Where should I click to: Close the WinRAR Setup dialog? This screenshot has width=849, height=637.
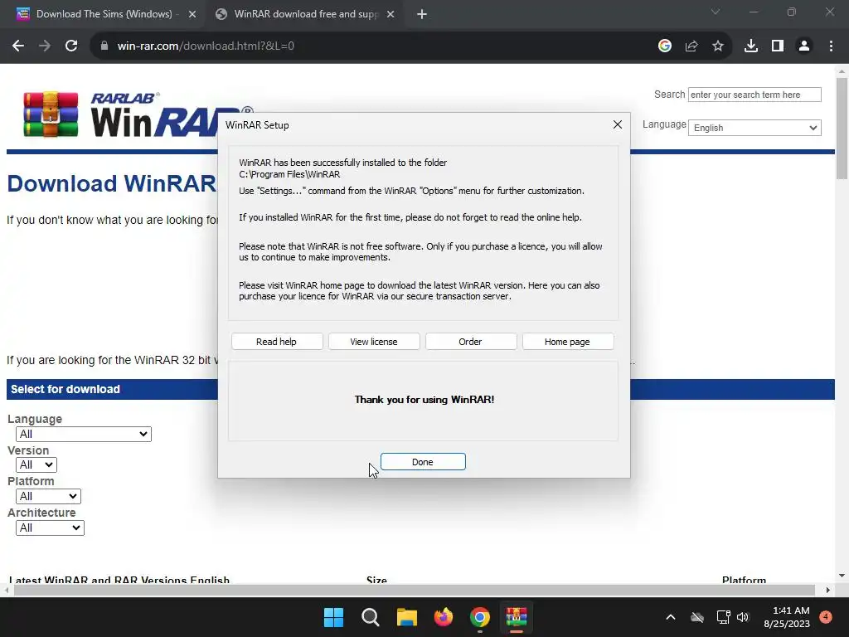[x=617, y=124]
